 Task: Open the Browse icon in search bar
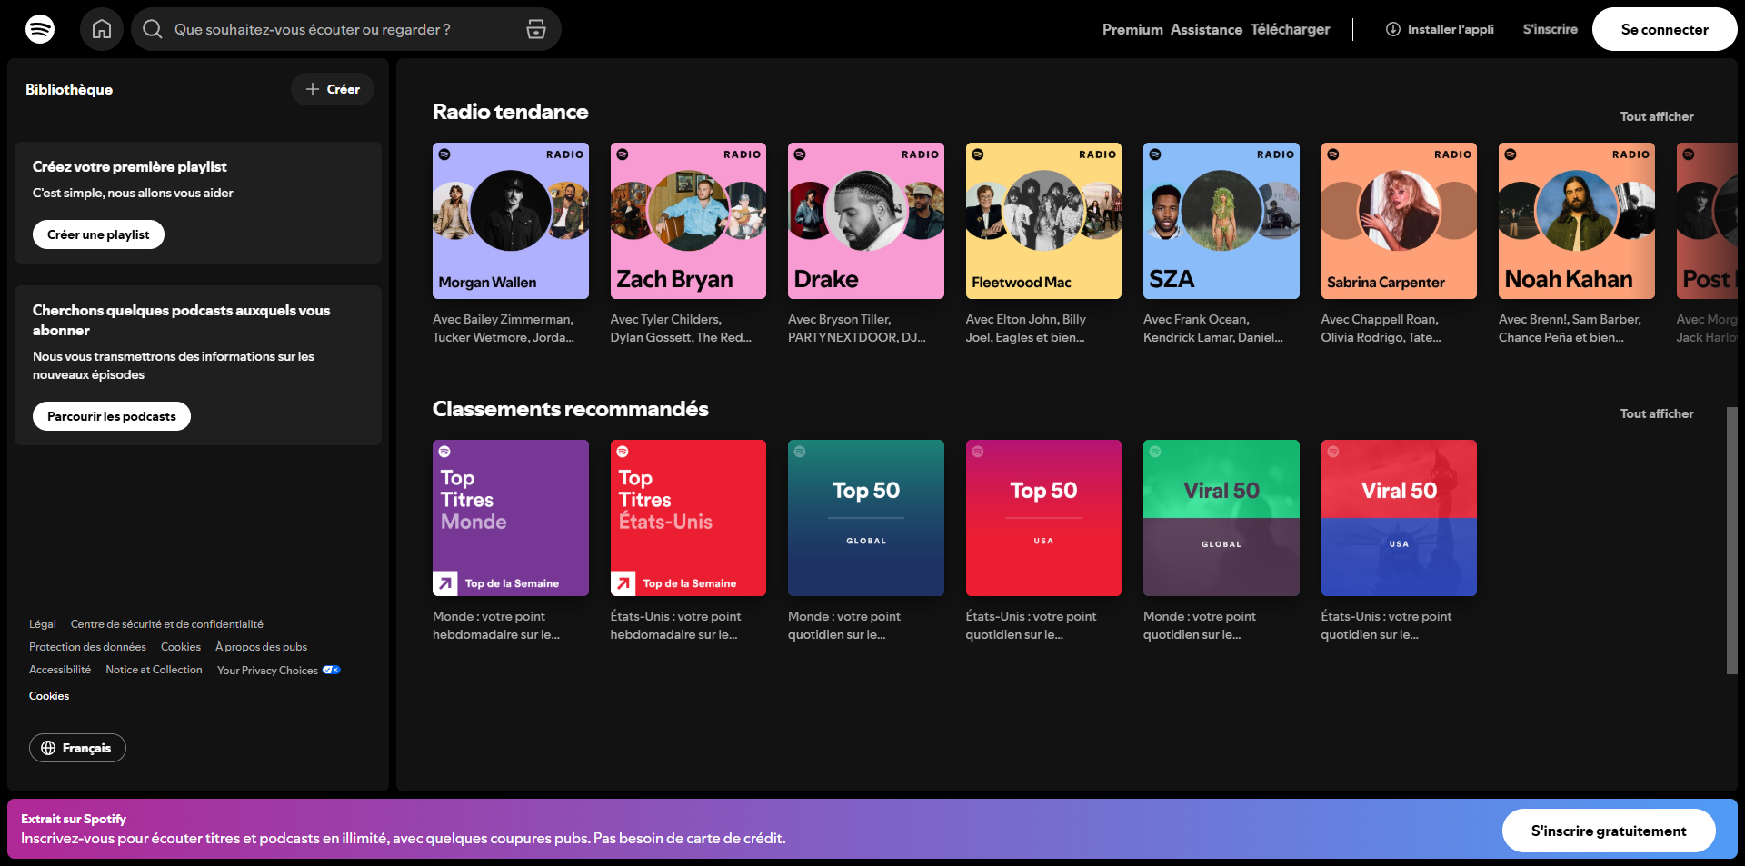(536, 29)
